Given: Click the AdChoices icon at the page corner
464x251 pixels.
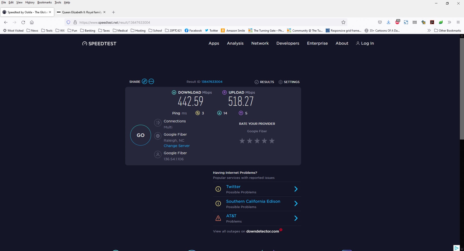Looking at the screenshot, I should coord(457,248).
